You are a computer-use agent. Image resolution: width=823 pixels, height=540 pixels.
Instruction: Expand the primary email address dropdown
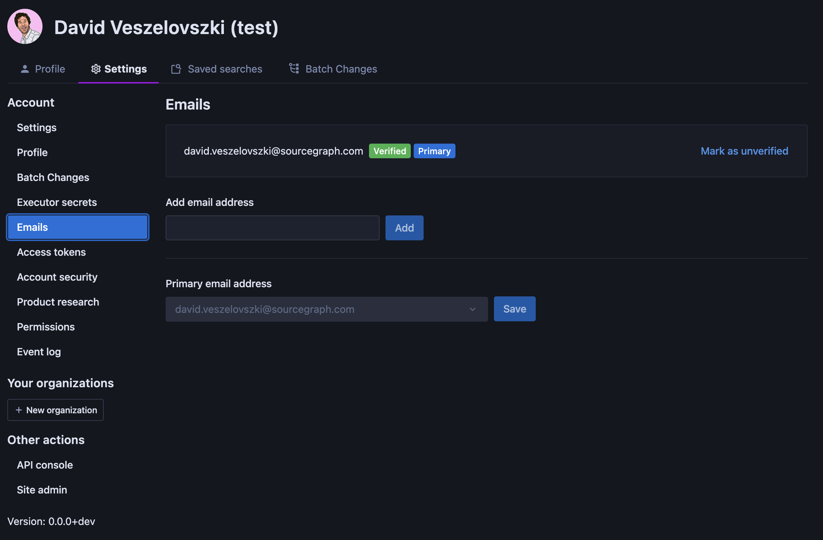click(326, 309)
